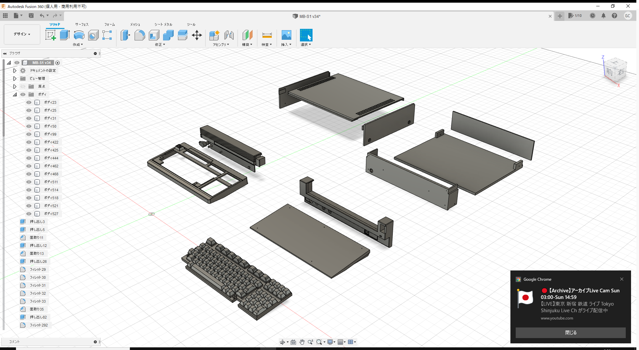Select the Create Sketch tool
The height and width of the screenshot is (350, 639).
coord(51,35)
